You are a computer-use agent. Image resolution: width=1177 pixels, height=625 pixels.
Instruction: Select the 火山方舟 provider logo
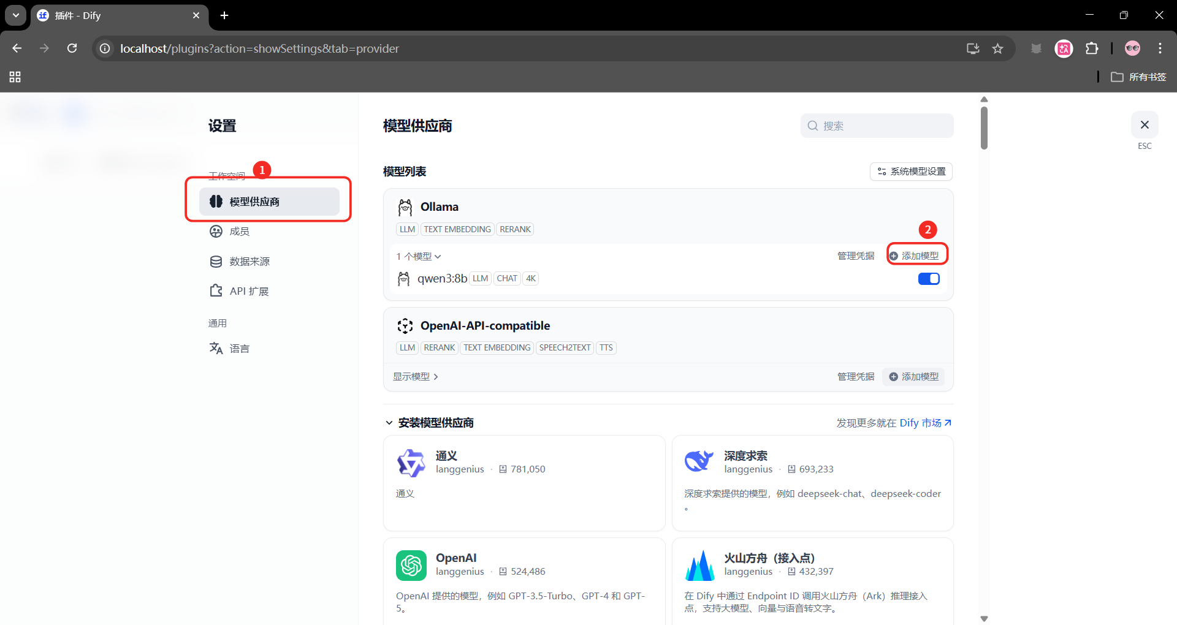click(699, 565)
